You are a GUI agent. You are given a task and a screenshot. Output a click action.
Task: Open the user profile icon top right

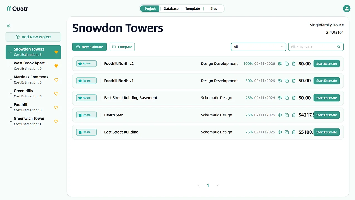click(346, 8)
